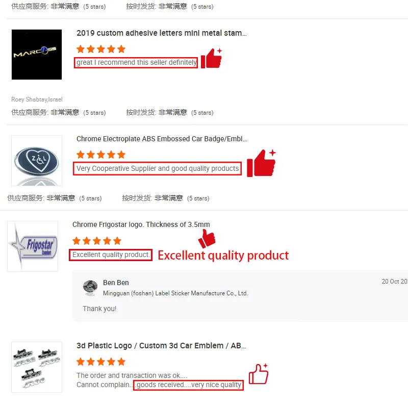Open Chrome Electroplate ABS Embossed Car Badge title
408x408 pixels.
click(162, 139)
